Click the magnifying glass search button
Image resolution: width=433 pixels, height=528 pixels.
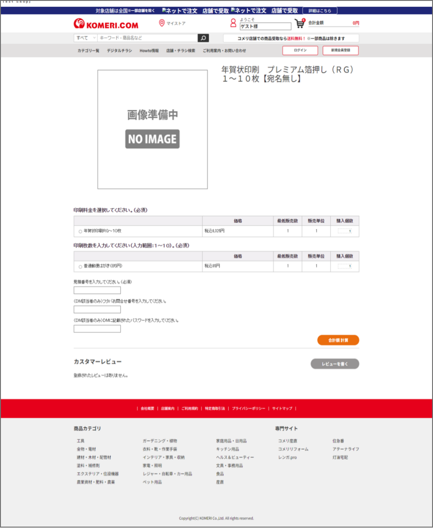203,38
